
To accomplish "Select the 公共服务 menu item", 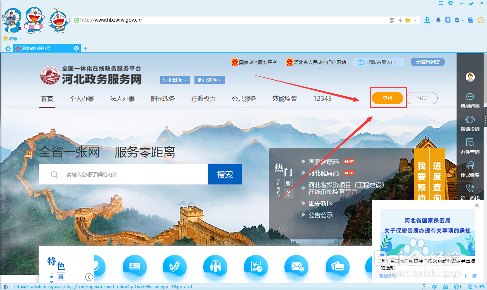I will [x=244, y=98].
